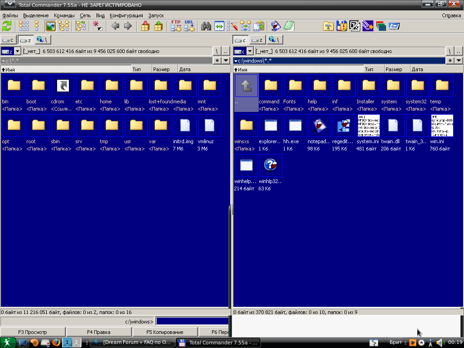Image resolution: width=464 pixels, height=348 pixels.
Task: Sort left panel by Размер column
Action: (x=164, y=69)
